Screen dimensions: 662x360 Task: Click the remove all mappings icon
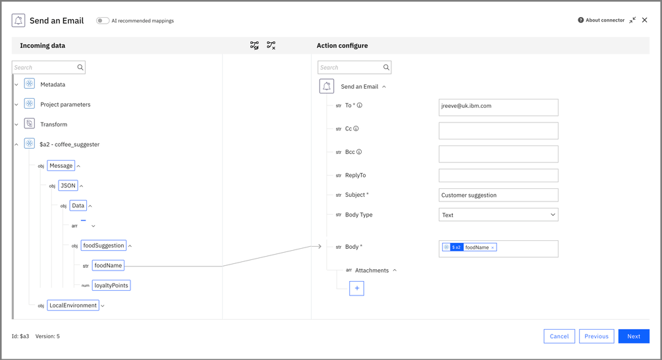pos(271,45)
